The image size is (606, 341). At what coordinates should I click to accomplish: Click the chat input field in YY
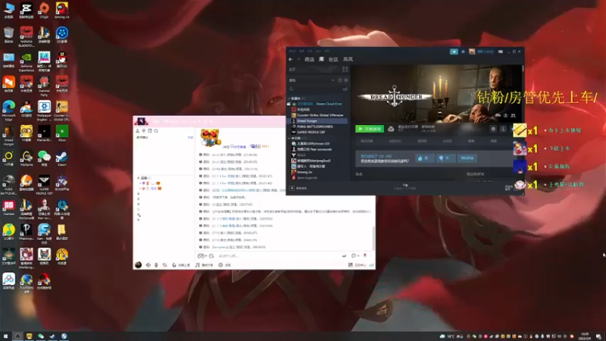pyautogui.click(x=278, y=256)
